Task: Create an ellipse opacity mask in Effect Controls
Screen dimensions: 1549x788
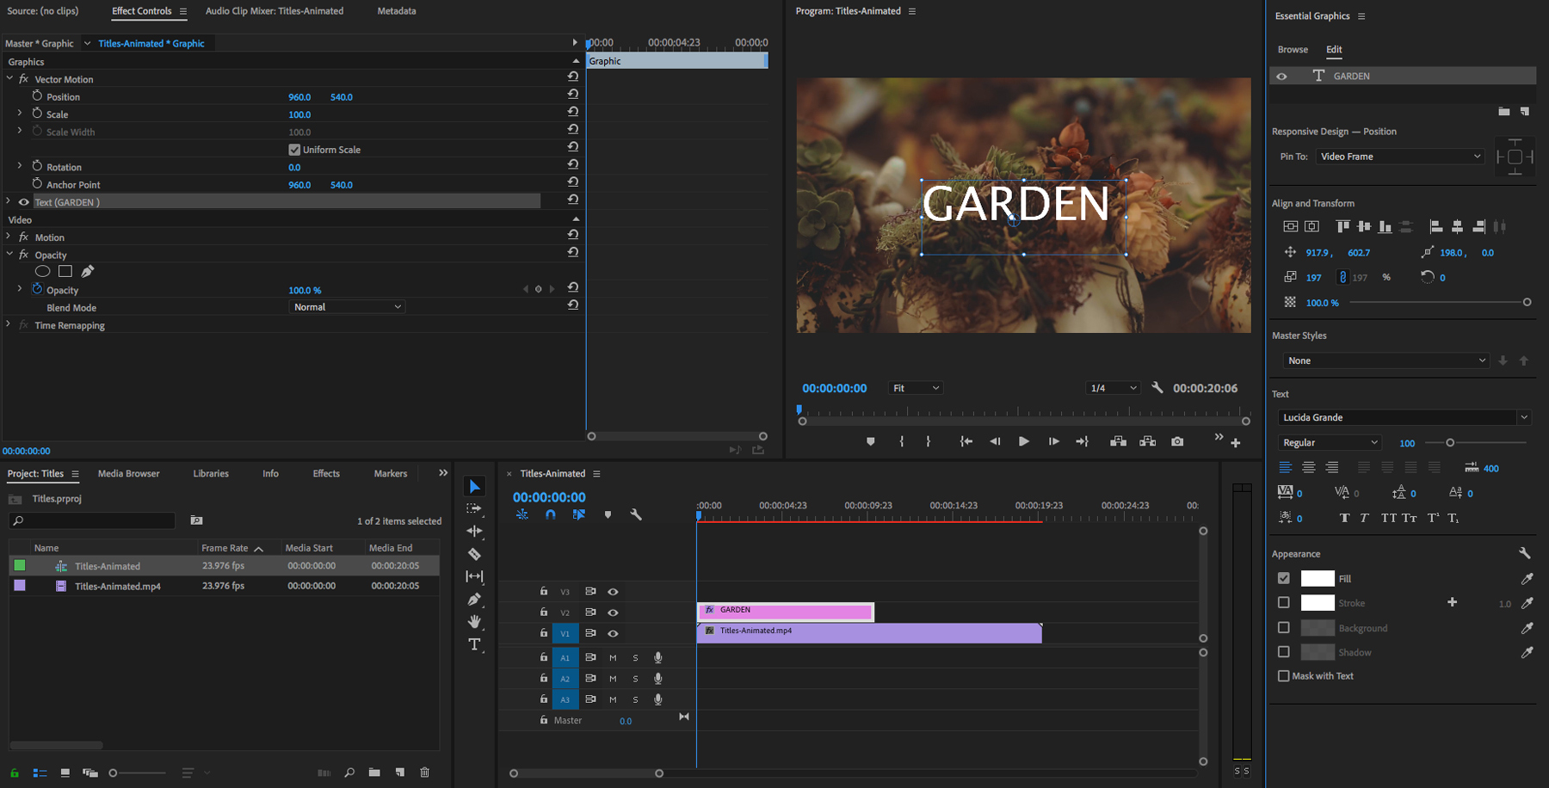Action: [42, 271]
